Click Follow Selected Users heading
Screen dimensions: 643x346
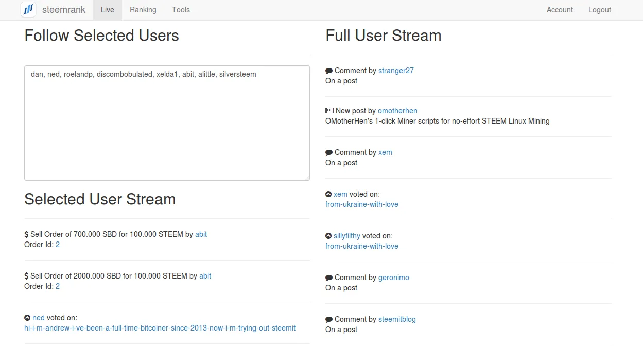pyautogui.click(x=102, y=36)
